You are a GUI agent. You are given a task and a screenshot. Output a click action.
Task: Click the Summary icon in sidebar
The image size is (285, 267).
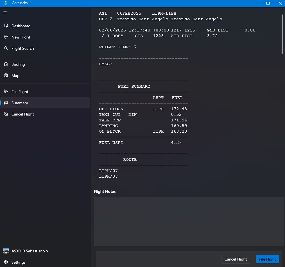(6, 103)
